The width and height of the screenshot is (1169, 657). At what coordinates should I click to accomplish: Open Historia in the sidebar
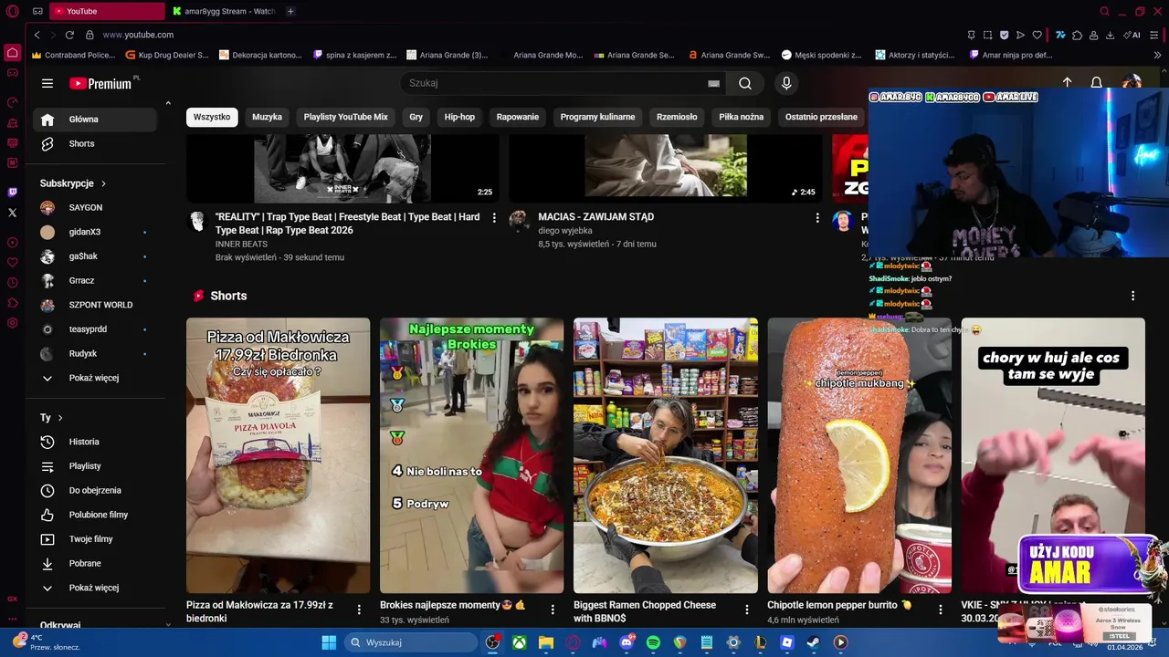(x=95, y=442)
